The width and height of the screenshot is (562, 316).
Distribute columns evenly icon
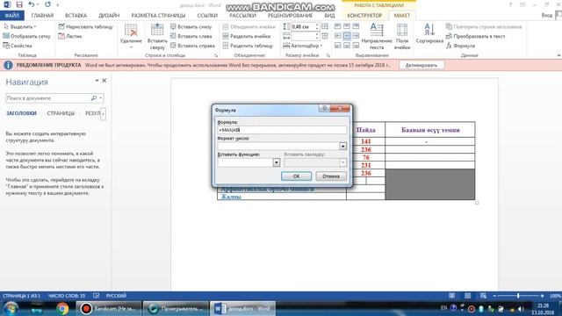[x=325, y=36]
